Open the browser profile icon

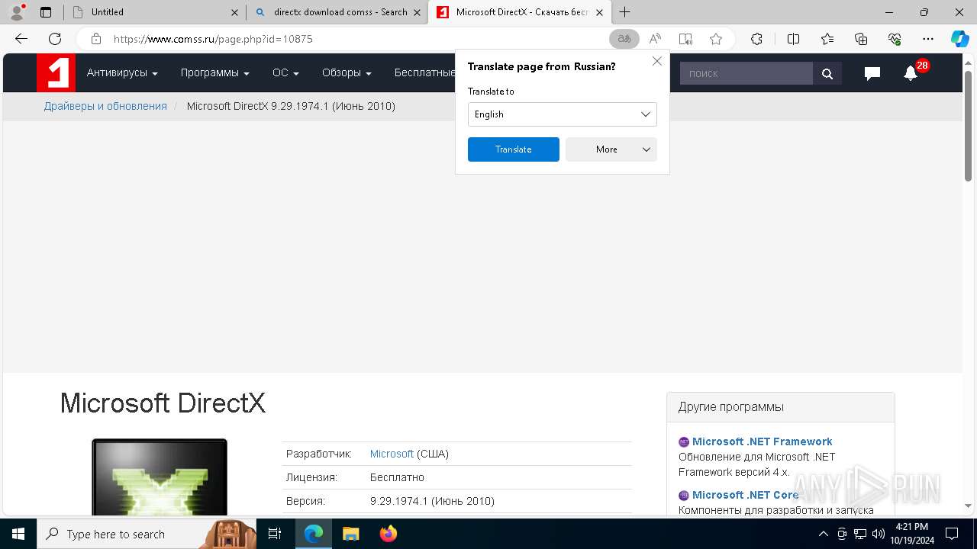pyautogui.click(x=17, y=12)
